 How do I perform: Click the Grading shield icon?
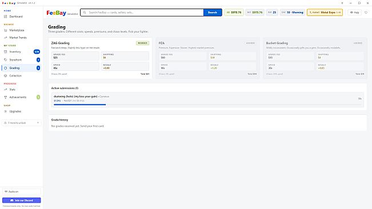[6, 68]
